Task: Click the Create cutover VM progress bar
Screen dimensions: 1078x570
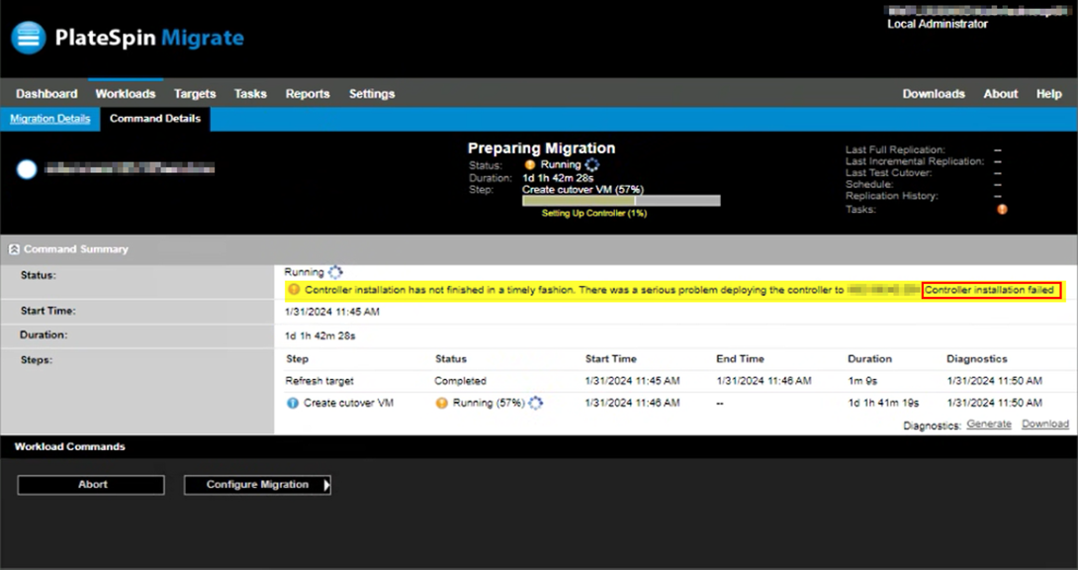Action: point(622,199)
